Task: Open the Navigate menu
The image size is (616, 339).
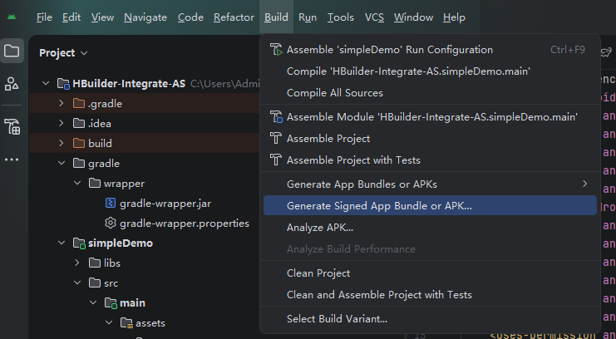Action: point(145,17)
